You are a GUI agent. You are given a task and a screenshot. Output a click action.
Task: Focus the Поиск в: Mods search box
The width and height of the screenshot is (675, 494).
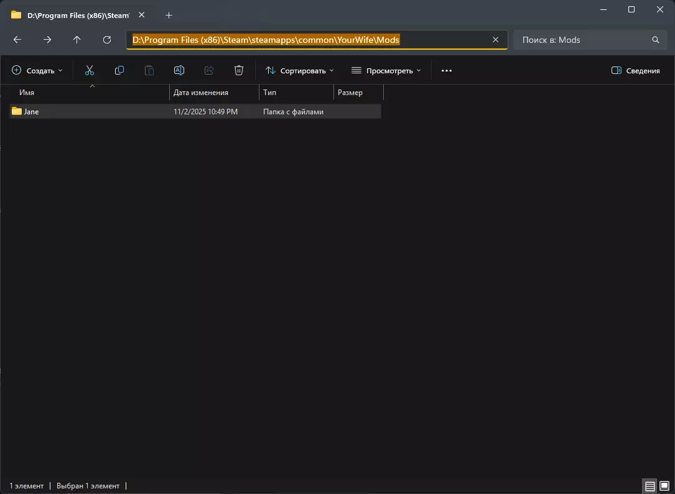click(590, 40)
